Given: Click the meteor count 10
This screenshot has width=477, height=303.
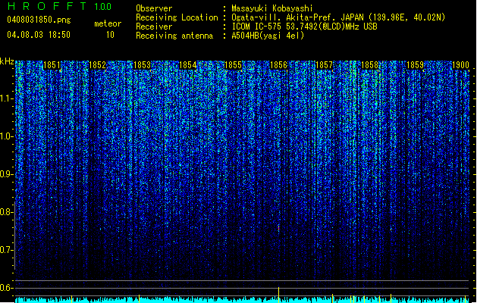Looking at the screenshot, I should (110, 35).
